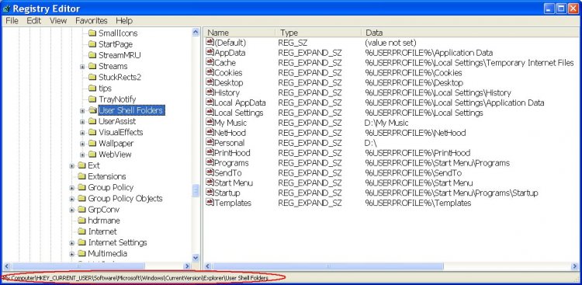
Task: Click the TrayNotify folder icon
Action: coord(92,99)
